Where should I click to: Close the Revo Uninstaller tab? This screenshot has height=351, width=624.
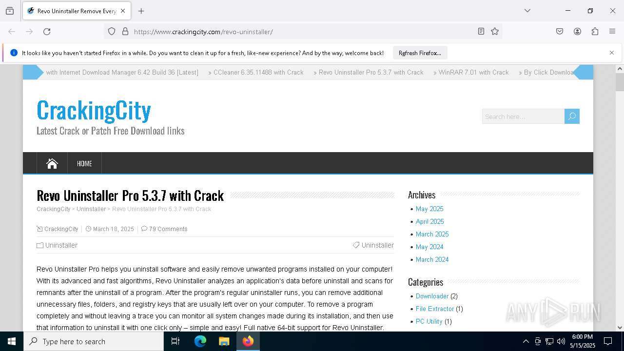pyautogui.click(x=123, y=11)
